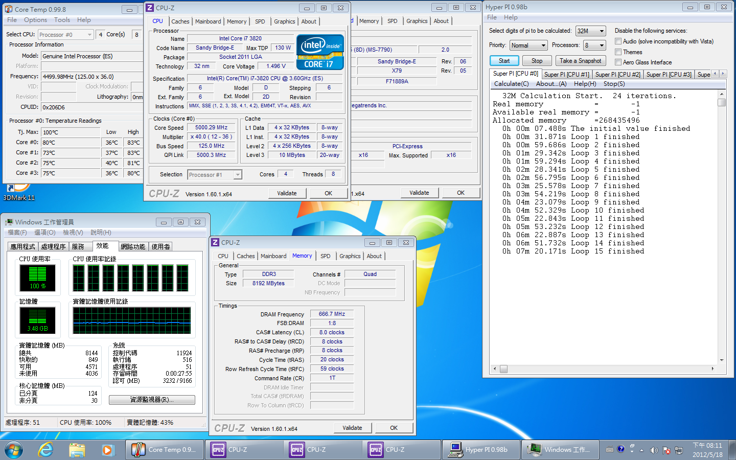Open the 網路功能 tab in Task Manager
Image resolution: width=736 pixels, height=460 pixels.
[x=133, y=246]
